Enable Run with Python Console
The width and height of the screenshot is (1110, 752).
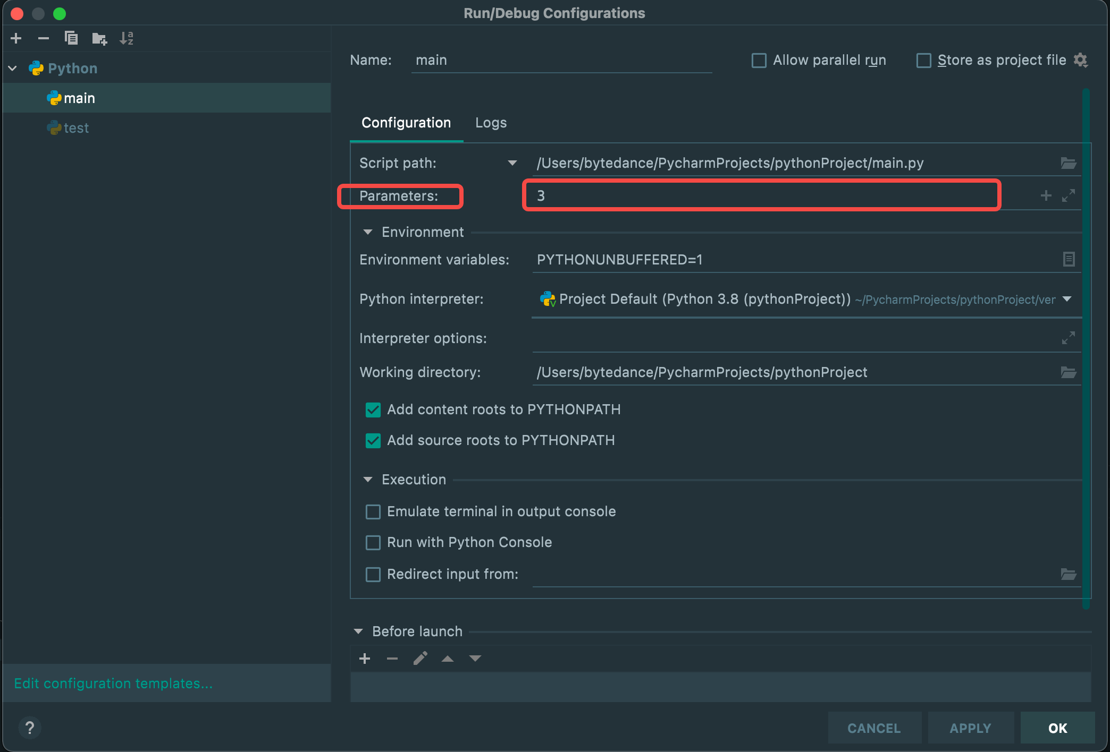373,543
